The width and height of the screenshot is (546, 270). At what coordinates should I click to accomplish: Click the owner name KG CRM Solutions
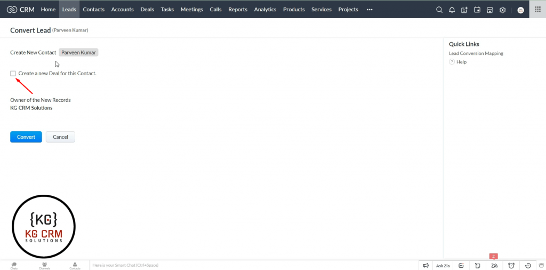pyautogui.click(x=31, y=108)
